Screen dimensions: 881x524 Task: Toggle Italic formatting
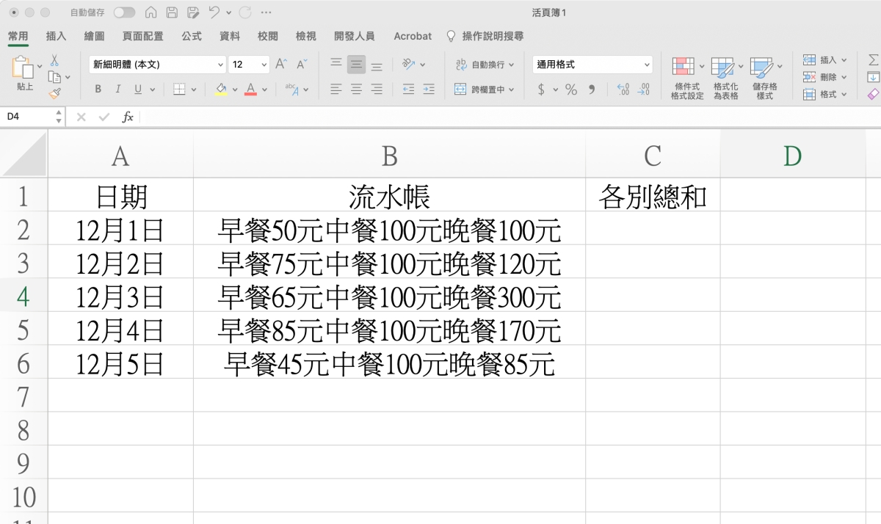(117, 90)
